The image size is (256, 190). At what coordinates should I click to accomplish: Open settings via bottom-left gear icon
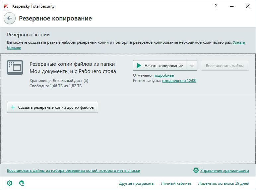tap(10, 183)
